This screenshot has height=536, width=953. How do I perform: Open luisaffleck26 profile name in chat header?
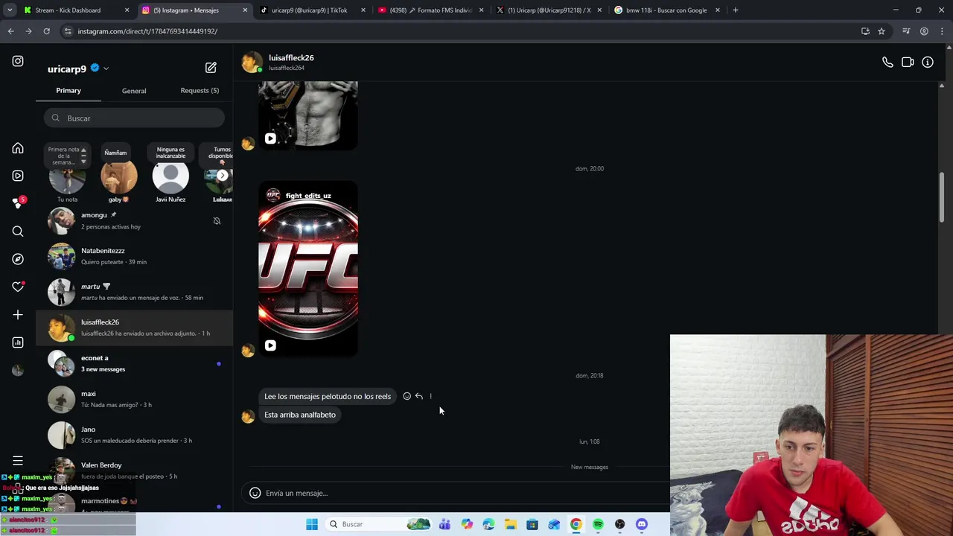tap(291, 57)
